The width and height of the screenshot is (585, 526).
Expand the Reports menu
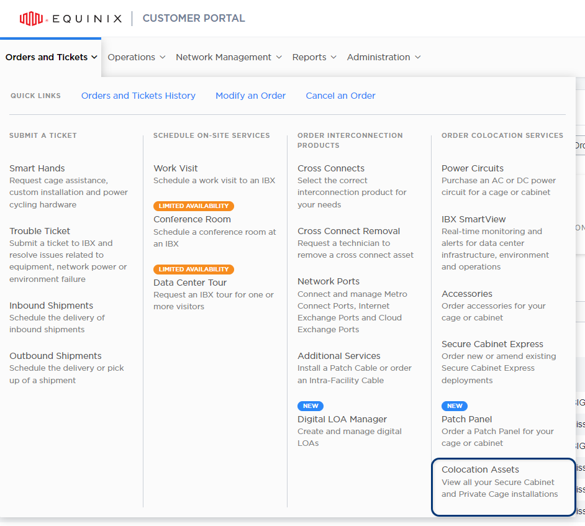click(x=314, y=57)
